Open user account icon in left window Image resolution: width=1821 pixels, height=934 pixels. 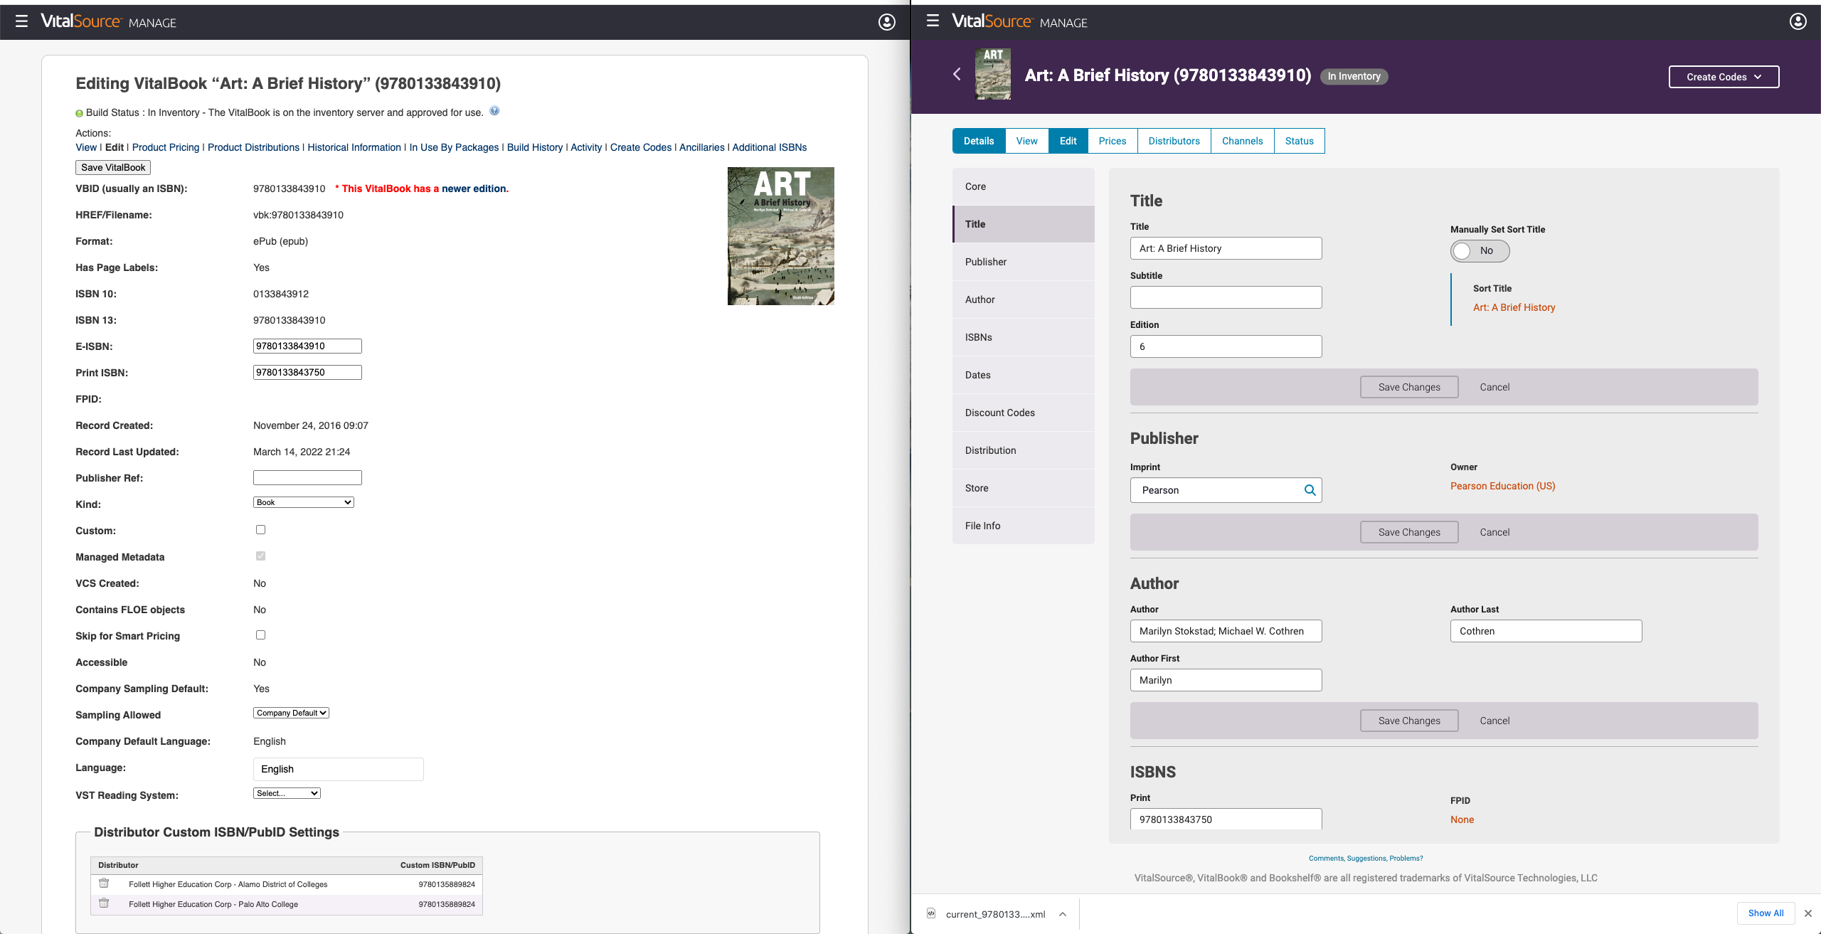[x=886, y=22]
